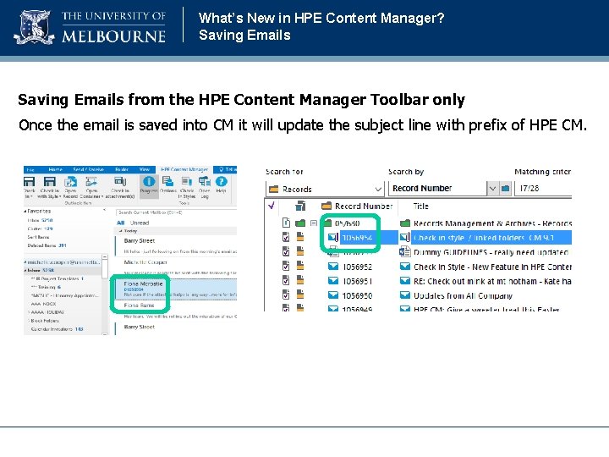
Task: Select Sent Items in Favorites
Action: 38,237
